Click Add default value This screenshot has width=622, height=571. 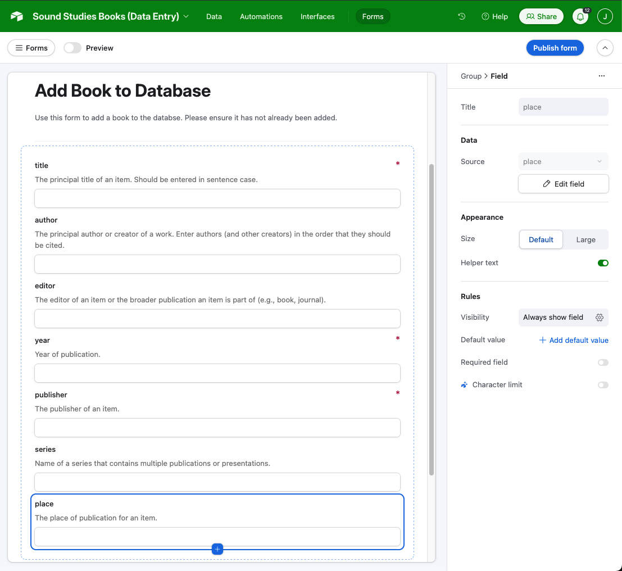tap(574, 340)
